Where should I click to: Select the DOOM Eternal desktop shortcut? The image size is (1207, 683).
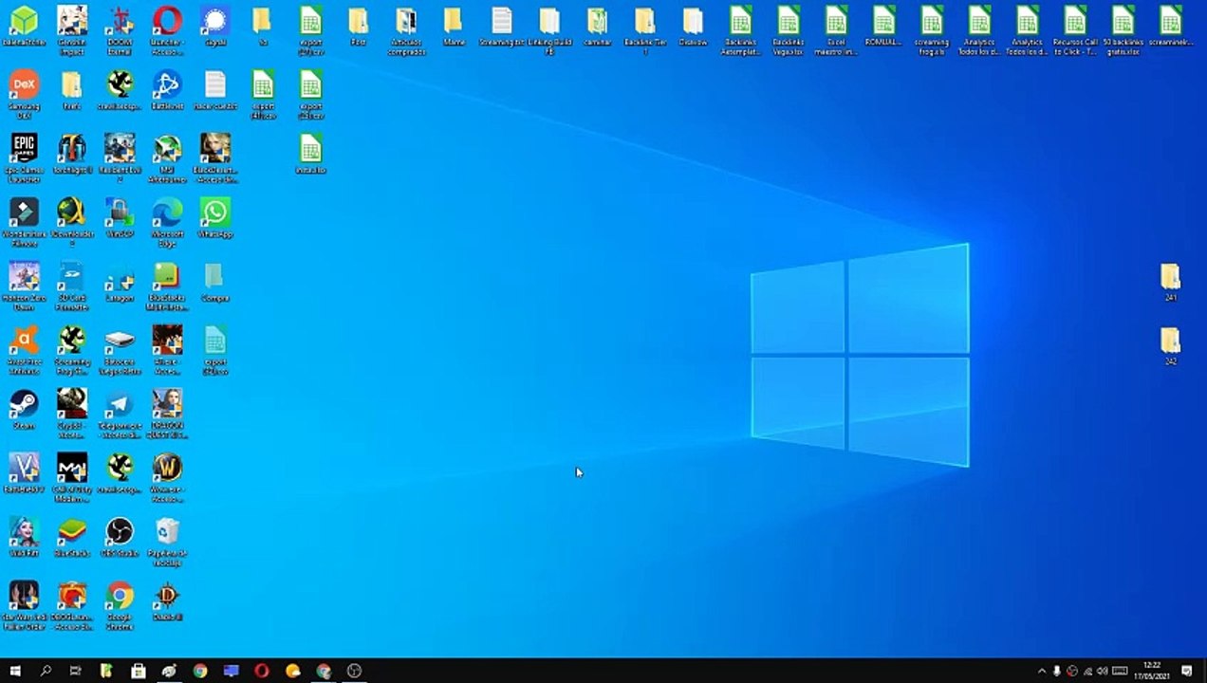point(120,28)
